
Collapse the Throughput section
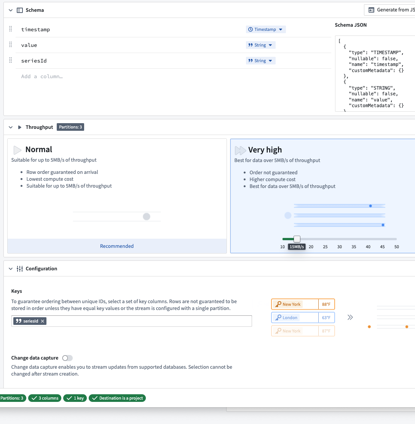click(11, 127)
